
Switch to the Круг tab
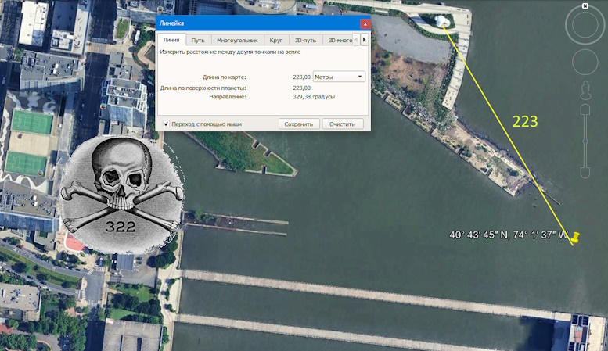[276, 40]
